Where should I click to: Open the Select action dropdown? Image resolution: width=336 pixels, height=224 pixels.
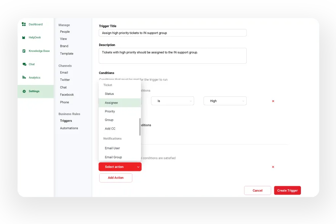120,166
